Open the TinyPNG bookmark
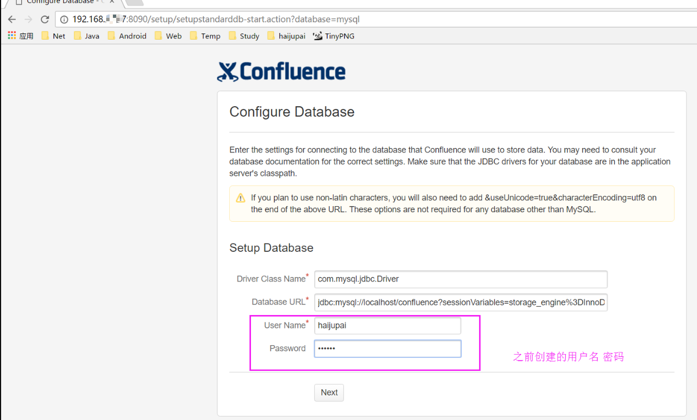The width and height of the screenshot is (697, 420). point(334,36)
